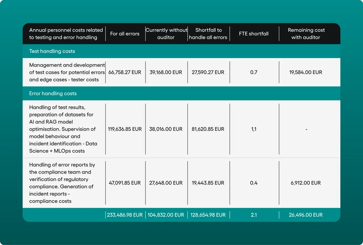The image size is (363, 245).
Task: Select the tester costs row description
Action: (x=67, y=72)
